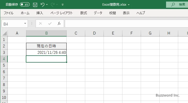Select row 9 header

pyautogui.click(x=4, y=91)
